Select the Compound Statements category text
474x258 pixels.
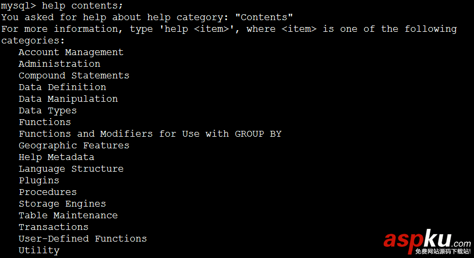74,75
